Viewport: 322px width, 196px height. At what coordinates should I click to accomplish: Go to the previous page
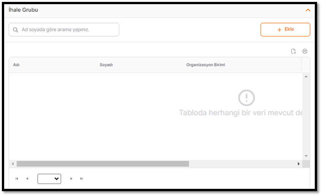(27, 179)
